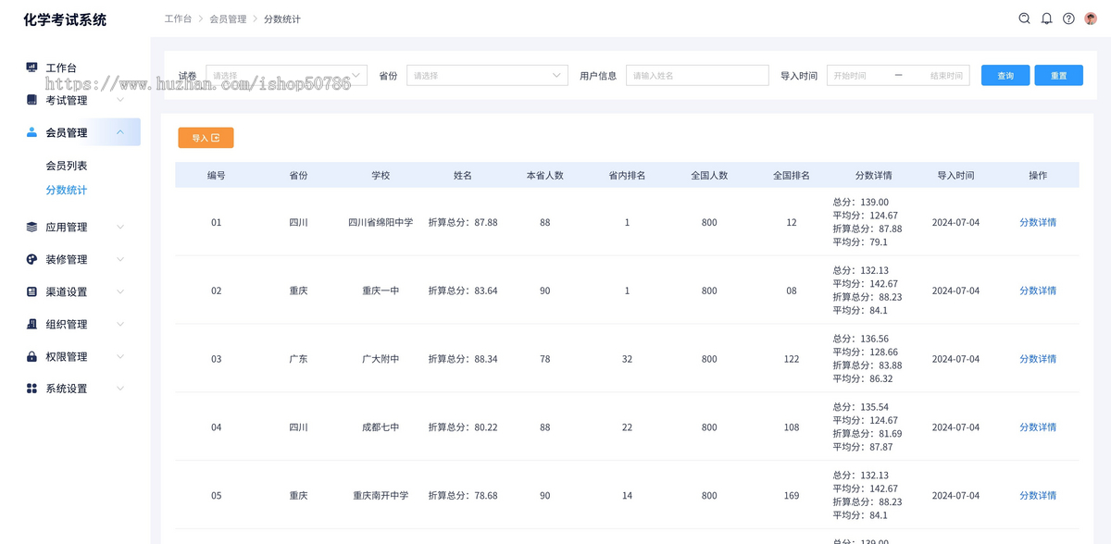Click the 广东 province cell
Image resolution: width=1111 pixels, height=544 pixels.
(298, 359)
